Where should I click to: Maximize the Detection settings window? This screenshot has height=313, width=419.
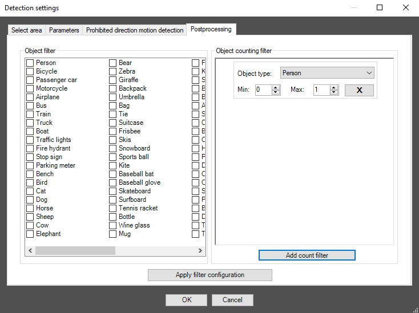[380, 8]
